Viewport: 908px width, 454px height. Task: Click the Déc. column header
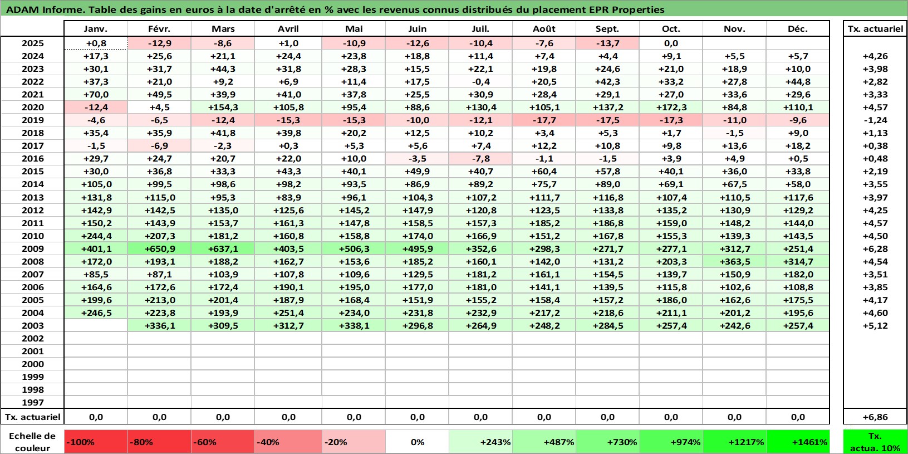pos(798,29)
